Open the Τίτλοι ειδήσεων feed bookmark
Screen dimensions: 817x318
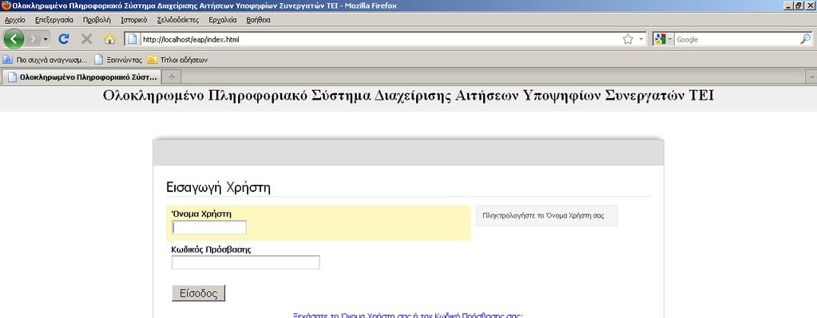[177, 60]
